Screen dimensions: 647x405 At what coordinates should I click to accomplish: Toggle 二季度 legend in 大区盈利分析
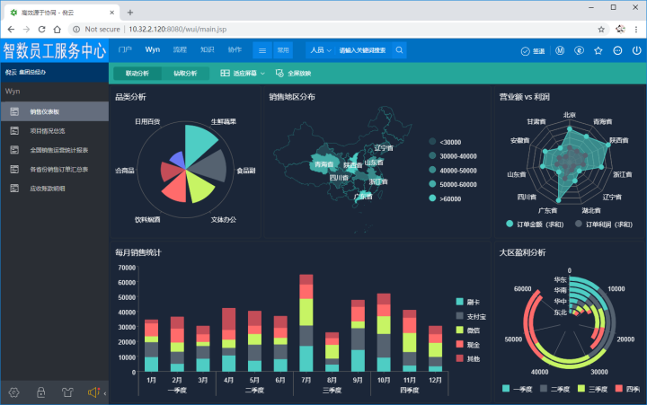click(555, 389)
